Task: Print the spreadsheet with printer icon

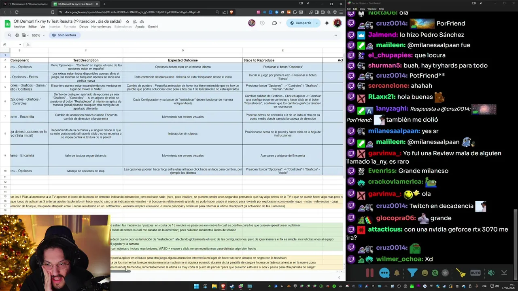Action: click(17, 35)
